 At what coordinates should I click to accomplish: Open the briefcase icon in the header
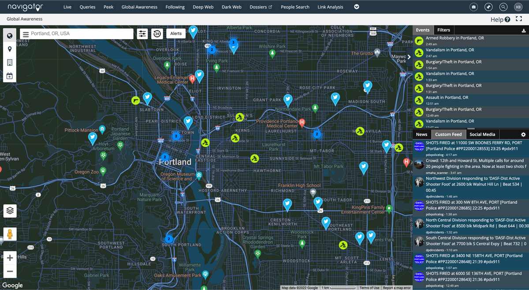click(473, 7)
